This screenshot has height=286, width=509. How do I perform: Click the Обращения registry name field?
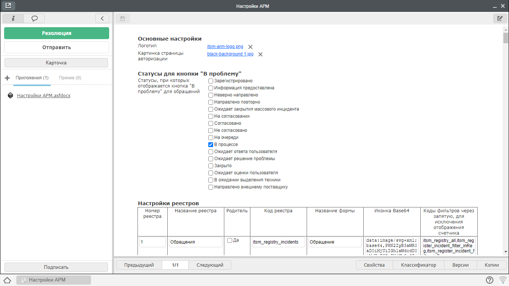pyautogui.click(x=196, y=242)
